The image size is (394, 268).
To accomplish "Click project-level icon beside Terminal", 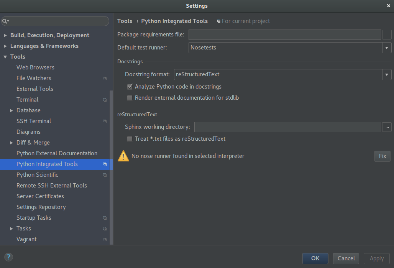I will click(105, 100).
